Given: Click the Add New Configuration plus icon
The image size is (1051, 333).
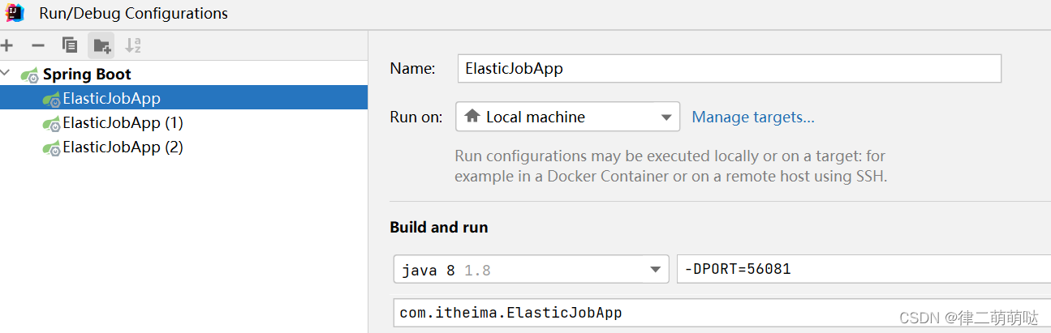Looking at the screenshot, I should (x=7, y=45).
